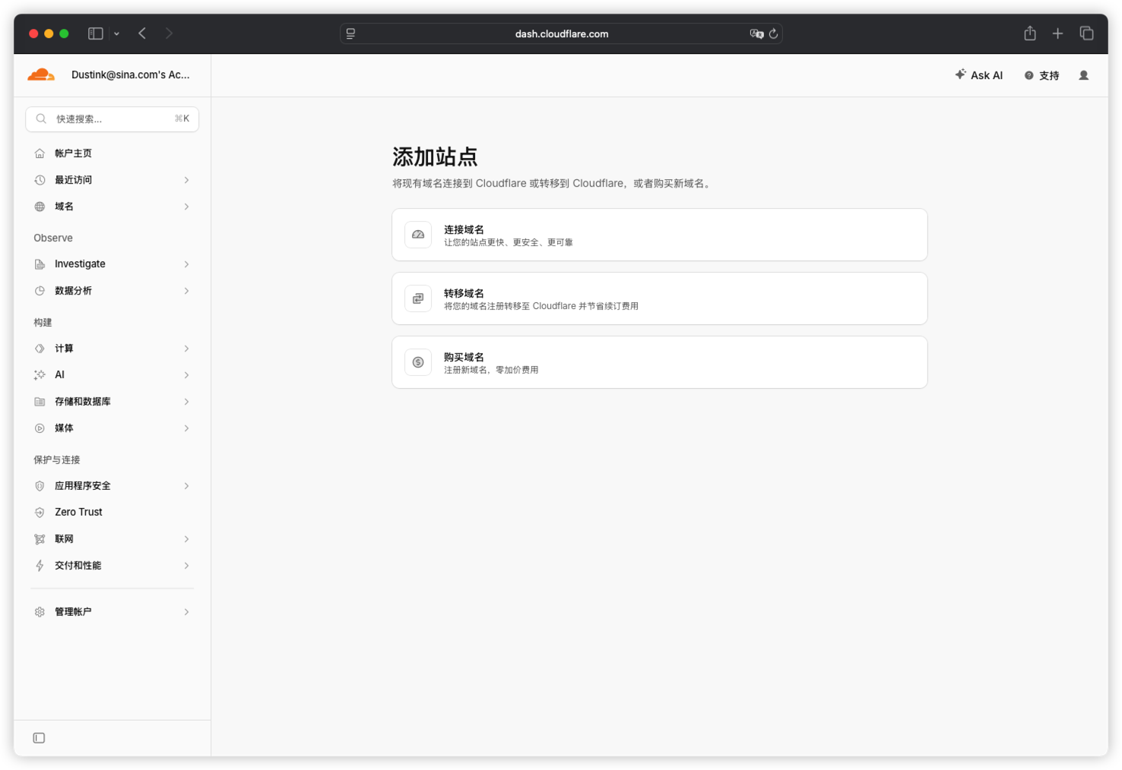This screenshot has width=1122, height=770.
Task: Click the 添加站点 page heading
Action: click(435, 157)
